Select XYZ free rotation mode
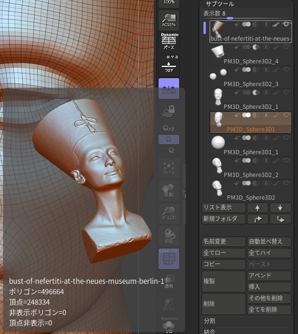The height and width of the screenshot is (334, 298). tap(169, 129)
